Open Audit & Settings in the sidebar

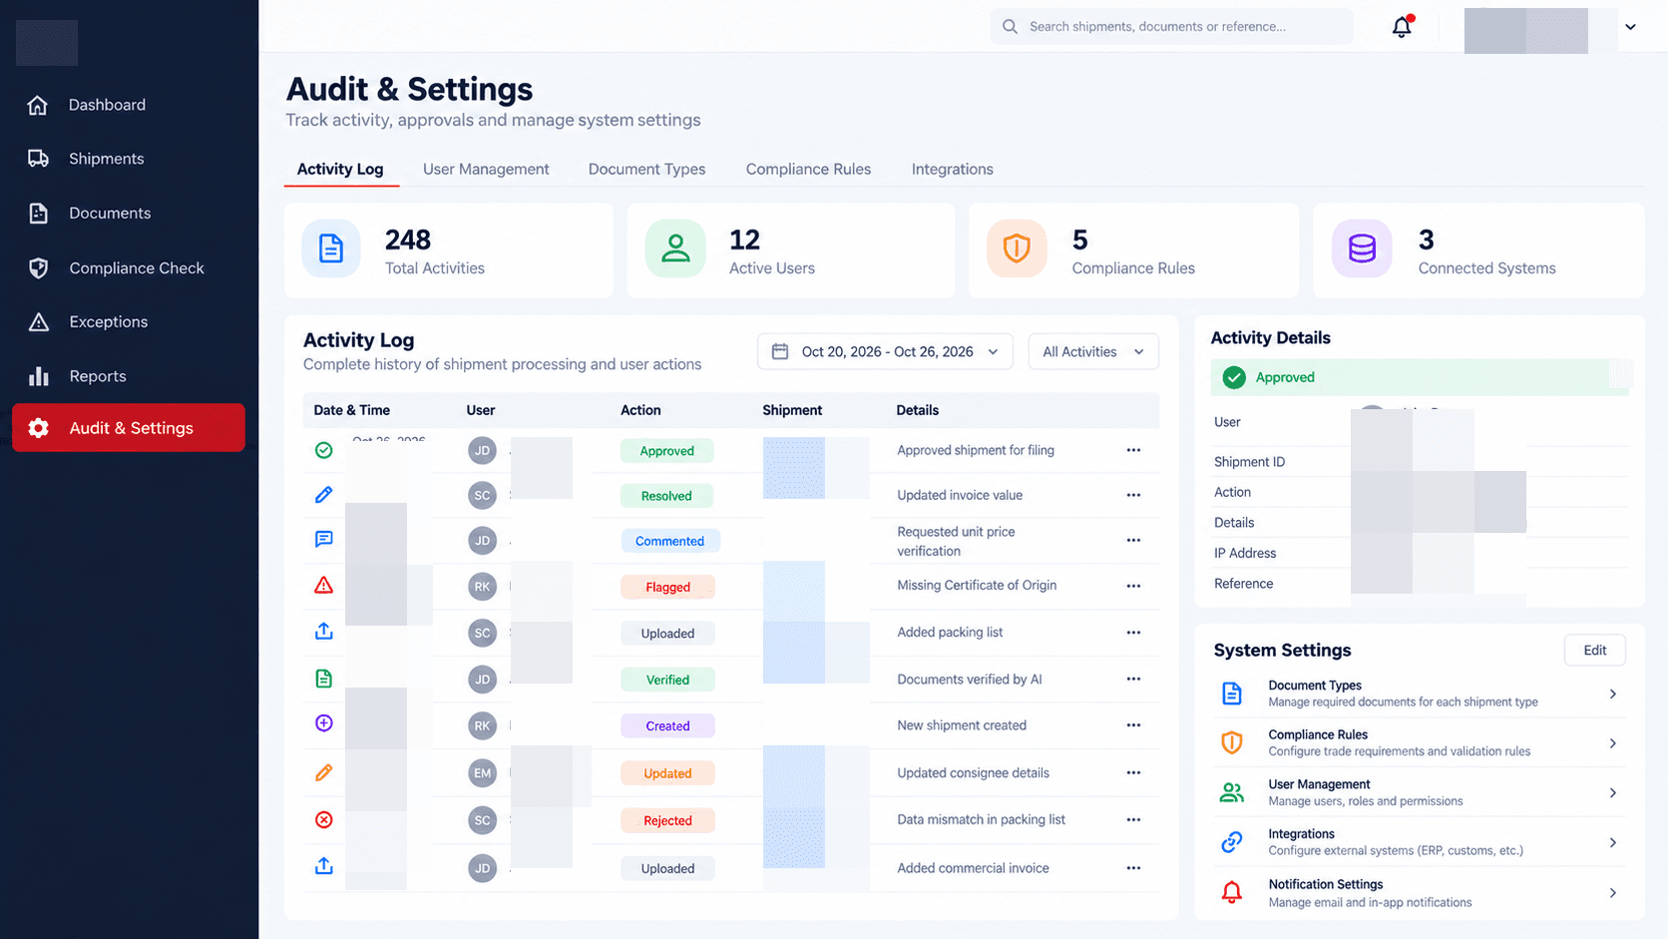coord(129,427)
